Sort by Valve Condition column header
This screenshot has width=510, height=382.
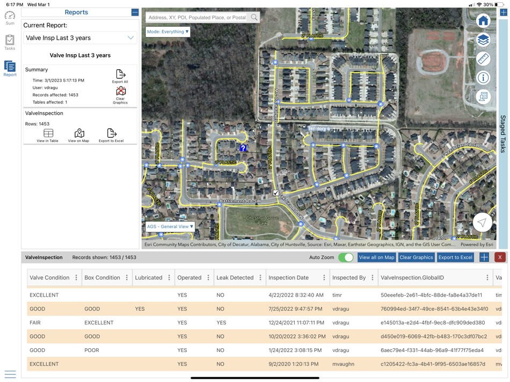pos(49,277)
